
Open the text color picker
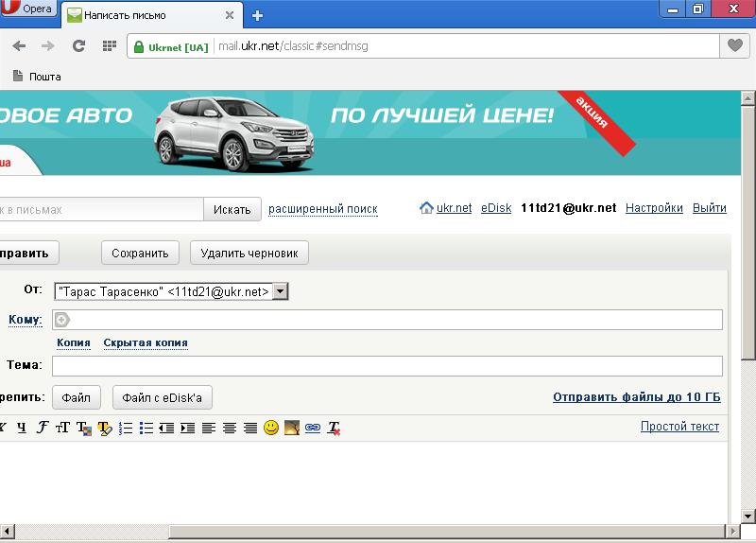[x=84, y=429]
